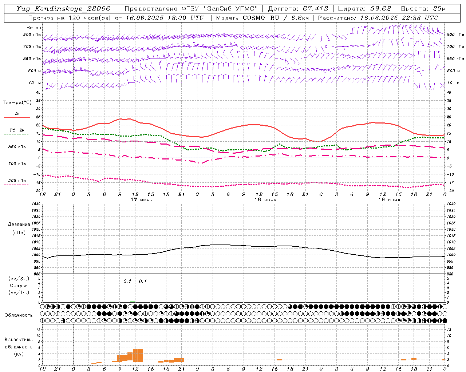Click the 18 июня date label
466x372 pixels.
(265, 200)
